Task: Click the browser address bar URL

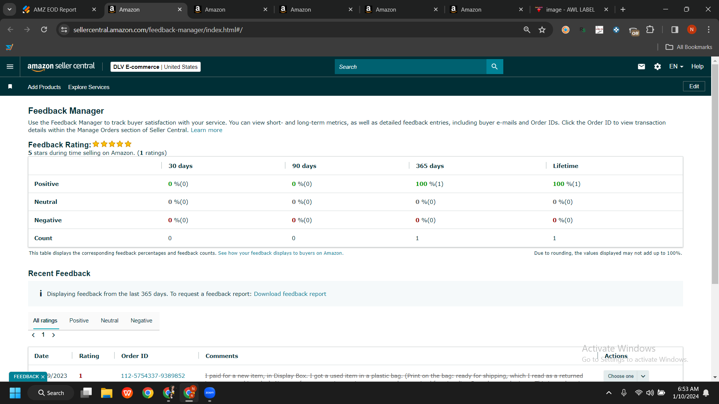Action: tap(158, 30)
